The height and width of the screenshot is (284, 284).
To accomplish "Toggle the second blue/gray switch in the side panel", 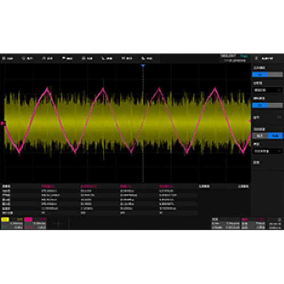I will 267,105.
